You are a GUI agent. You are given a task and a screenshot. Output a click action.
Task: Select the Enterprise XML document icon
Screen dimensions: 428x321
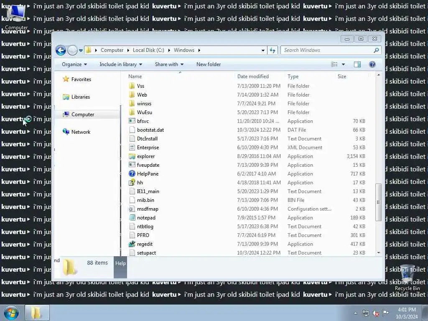tap(132, 148)
